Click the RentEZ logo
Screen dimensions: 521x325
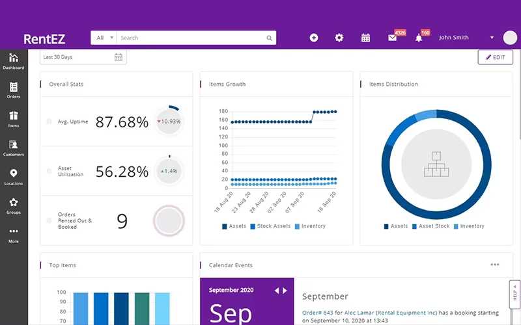(44, 39)
